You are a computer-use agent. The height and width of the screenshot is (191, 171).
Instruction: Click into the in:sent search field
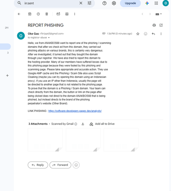[51, 3]
